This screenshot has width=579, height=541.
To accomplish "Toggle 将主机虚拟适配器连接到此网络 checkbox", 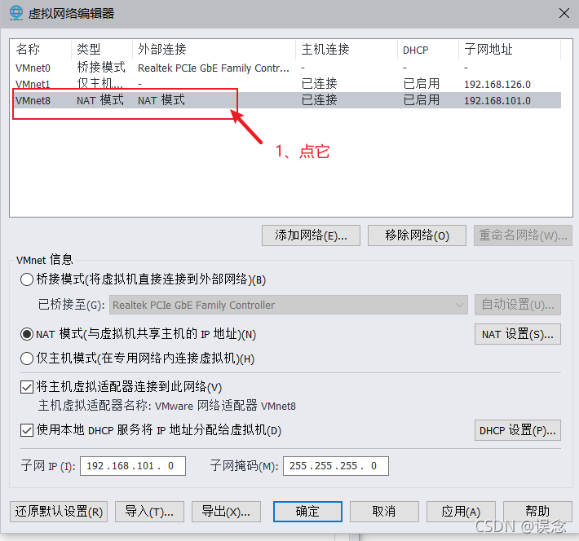I will click(27, 387).
